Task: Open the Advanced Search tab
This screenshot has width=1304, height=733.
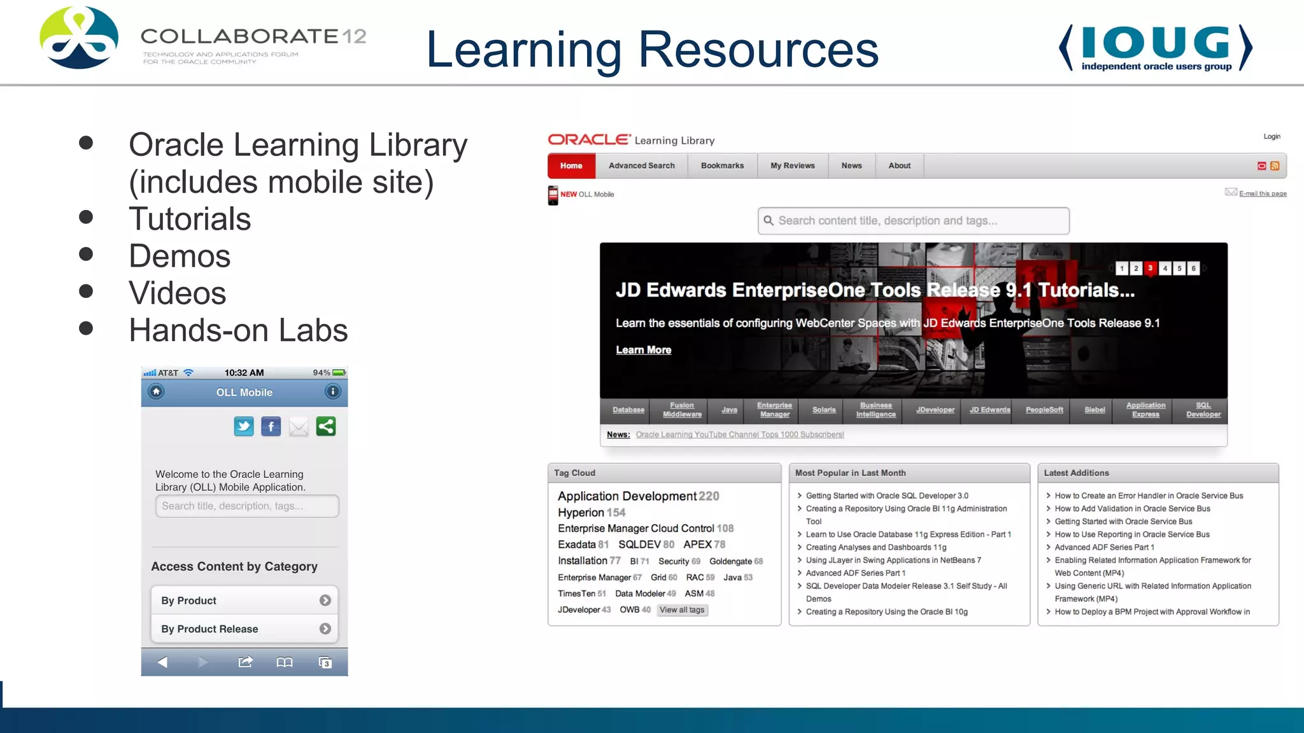Action: coord(641,165)
